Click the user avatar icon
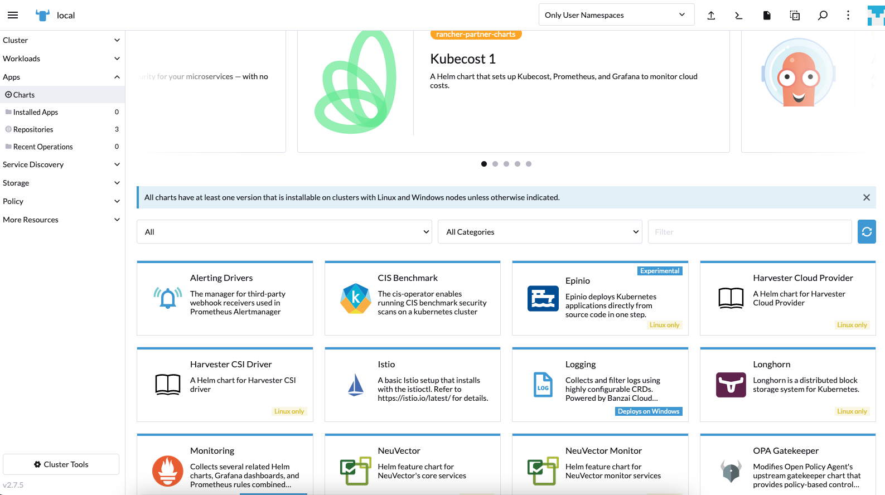The height and width of the screenshot is (495, 885). click(x=876, y=15)
